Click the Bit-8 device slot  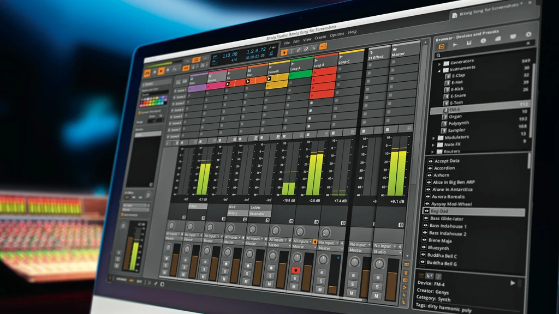238,207
